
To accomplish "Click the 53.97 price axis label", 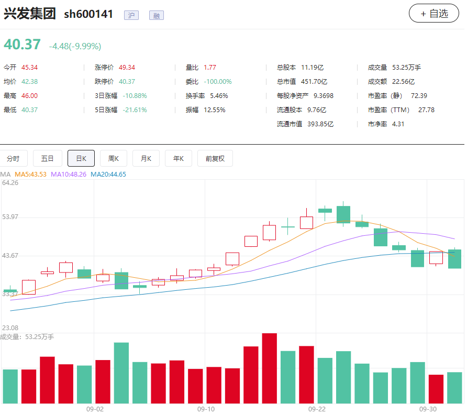I will 10,216.
